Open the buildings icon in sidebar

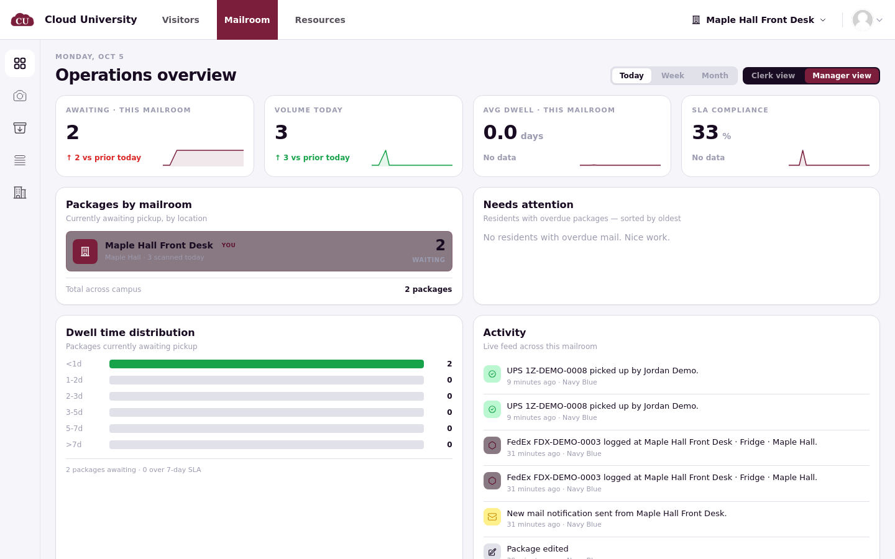pyautogui.click(x=20, y=193)
